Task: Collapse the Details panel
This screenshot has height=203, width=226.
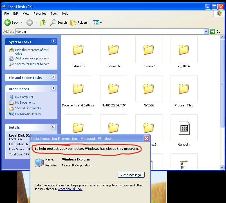Action: [53, 127]
